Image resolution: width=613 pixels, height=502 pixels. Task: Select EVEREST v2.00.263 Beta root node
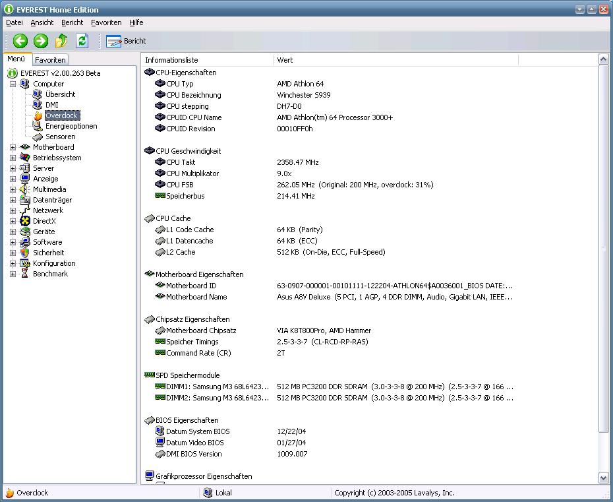click(60, 73)
